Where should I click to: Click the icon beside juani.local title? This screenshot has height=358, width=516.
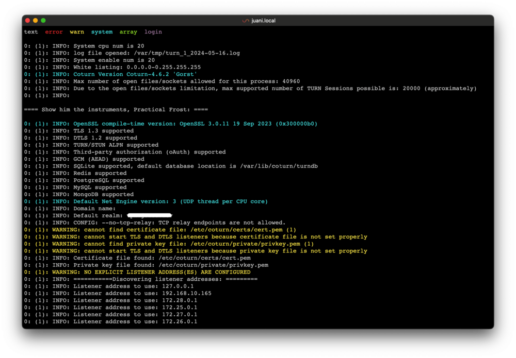(x=246, y=21)
